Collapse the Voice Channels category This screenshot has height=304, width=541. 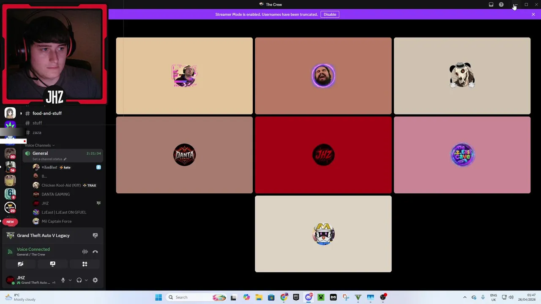point(39,145)
